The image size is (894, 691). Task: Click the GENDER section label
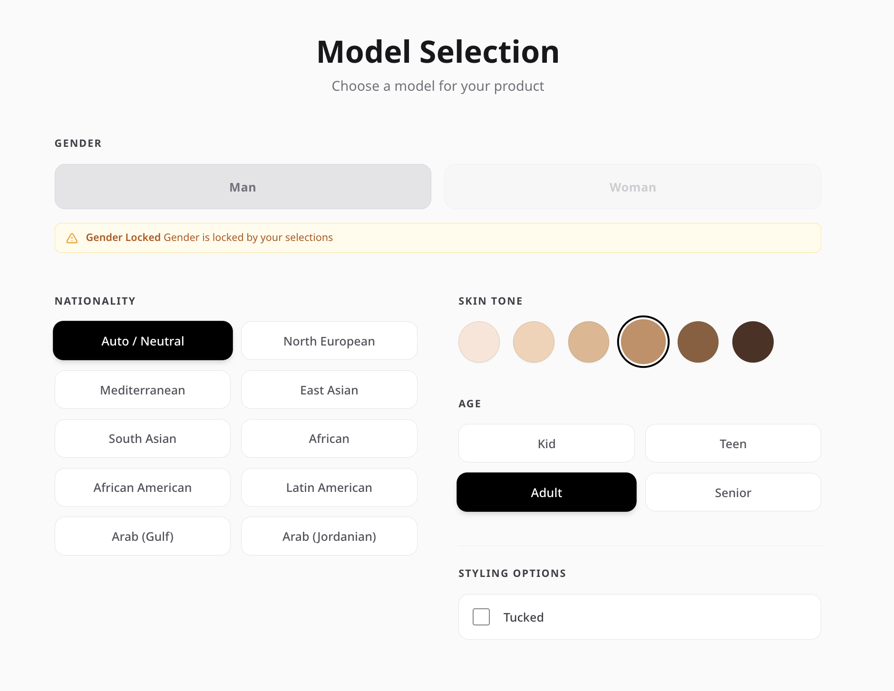[78, 143]
